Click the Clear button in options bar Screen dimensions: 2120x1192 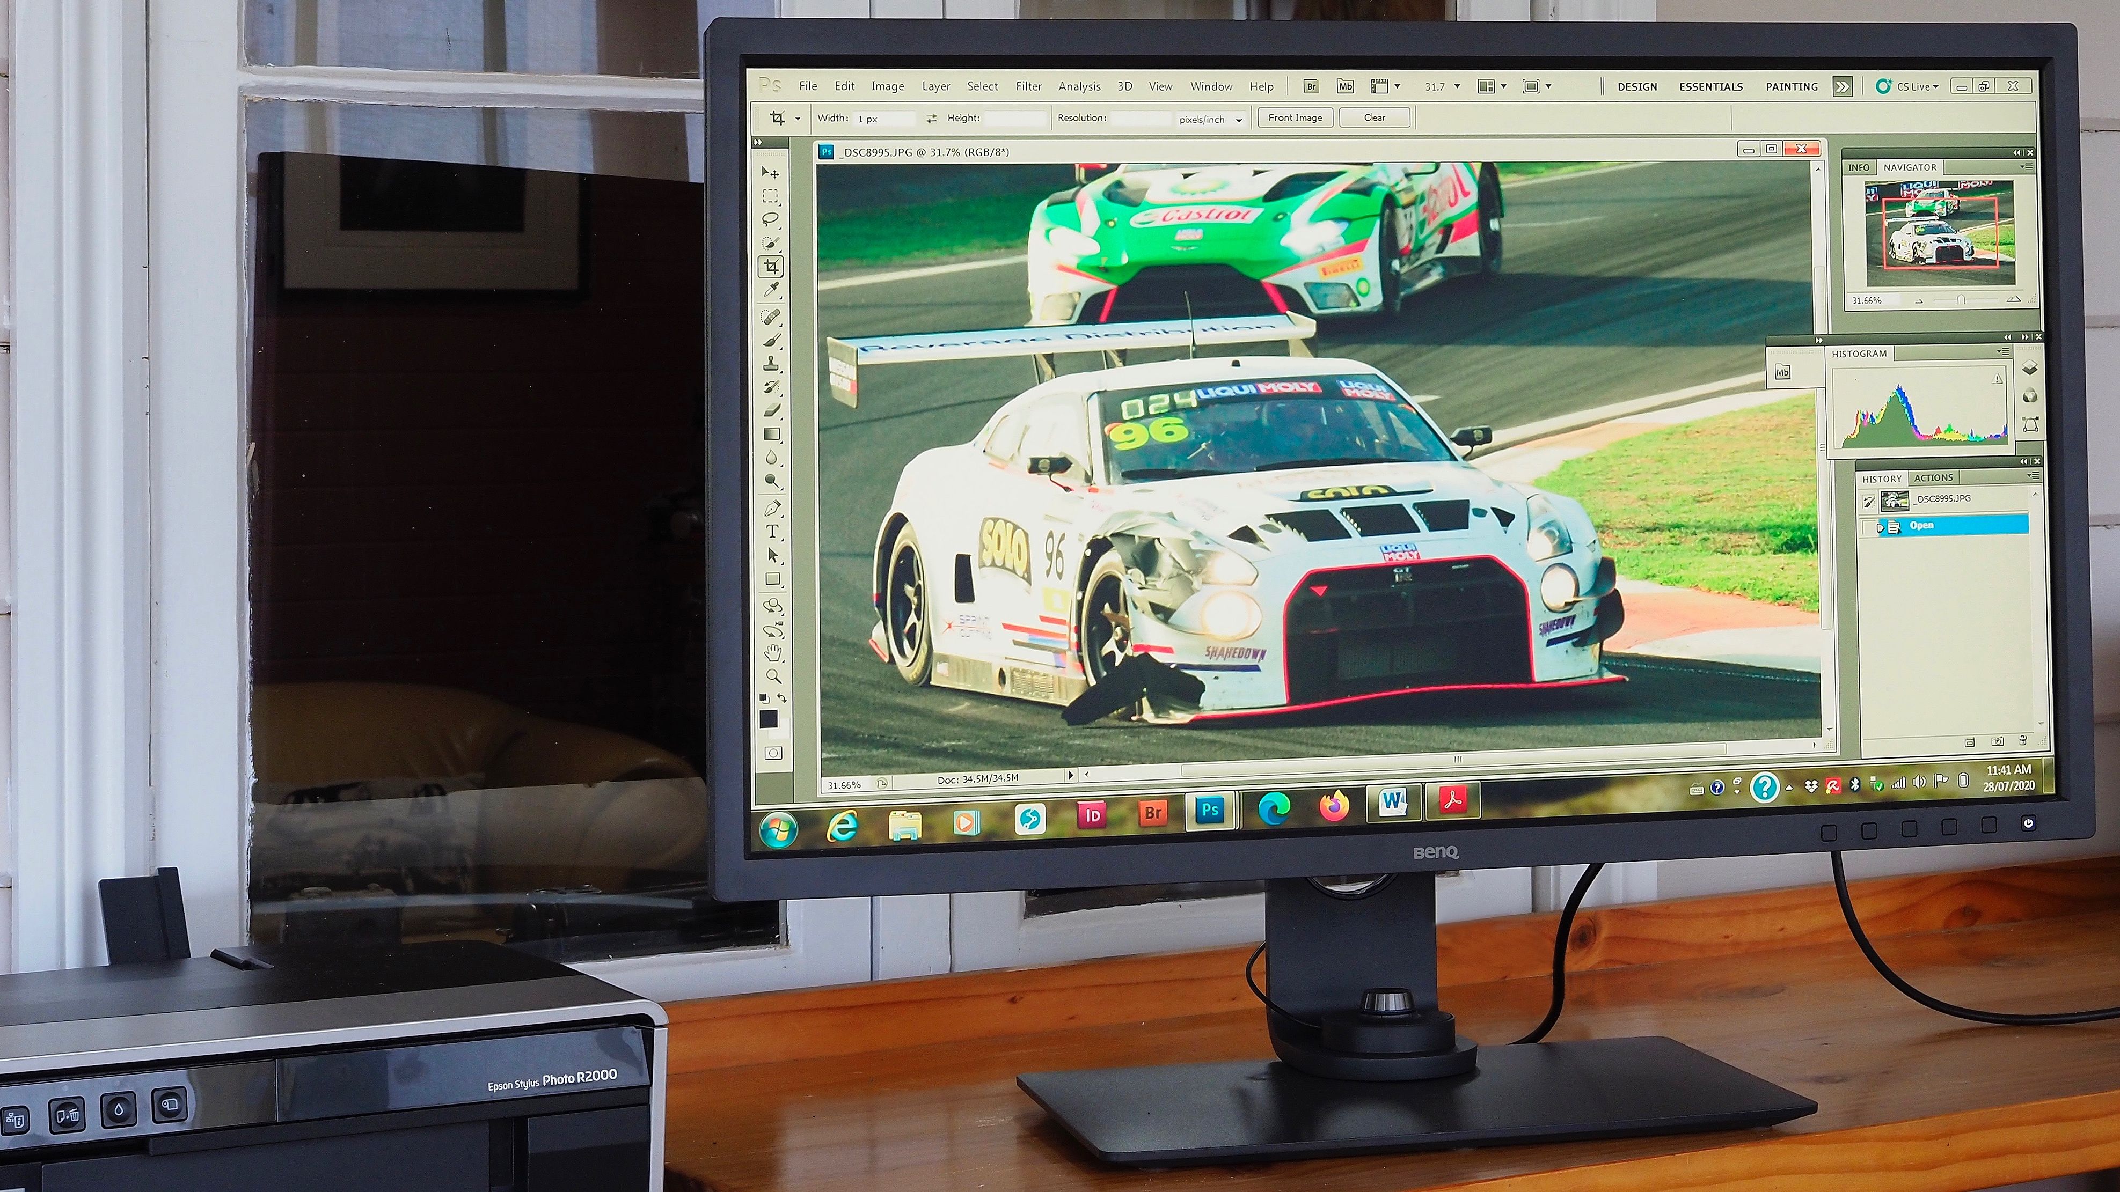[x=1375, y=117]
